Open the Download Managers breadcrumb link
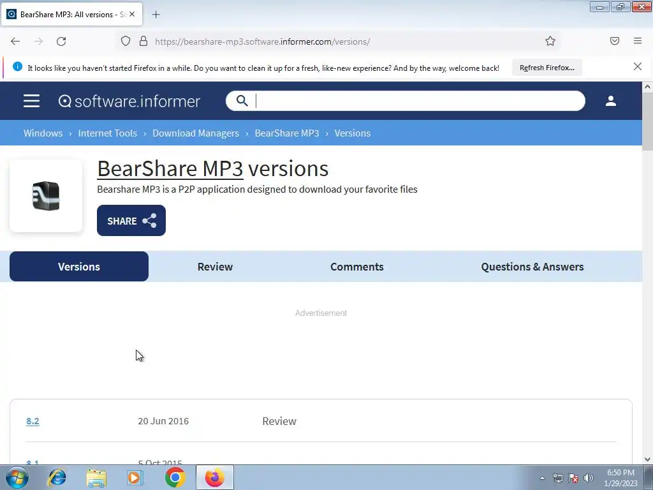The image size is (653, 490). coord(196,133)
